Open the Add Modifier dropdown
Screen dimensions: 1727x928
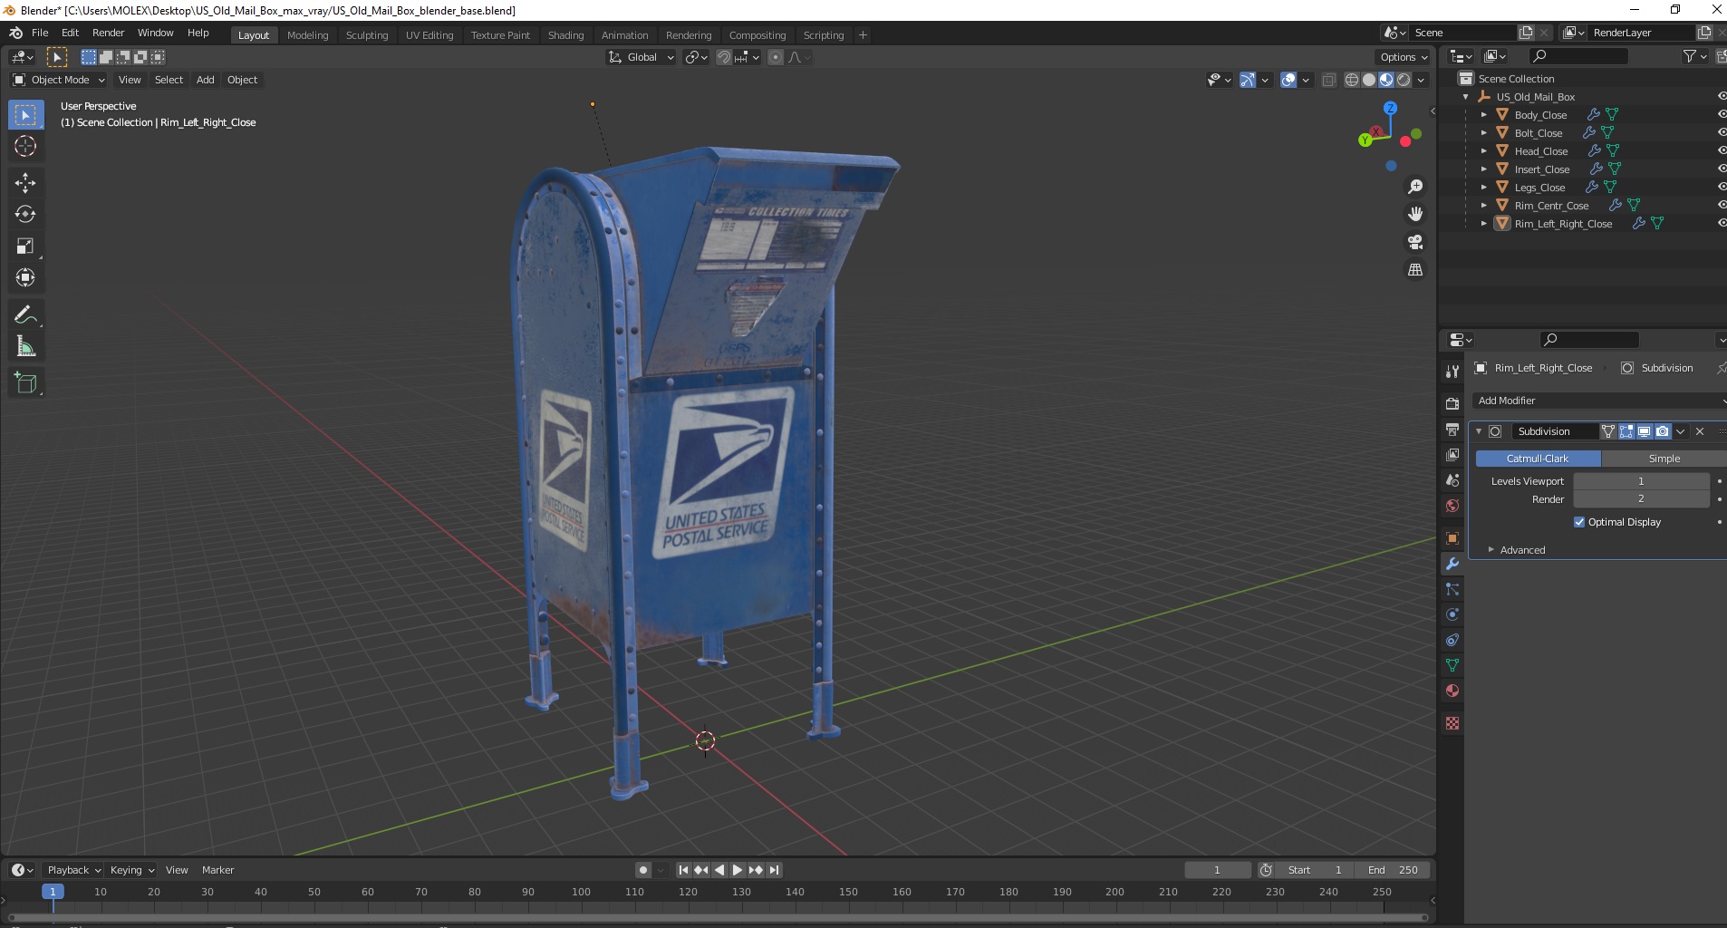(1599, 401)
